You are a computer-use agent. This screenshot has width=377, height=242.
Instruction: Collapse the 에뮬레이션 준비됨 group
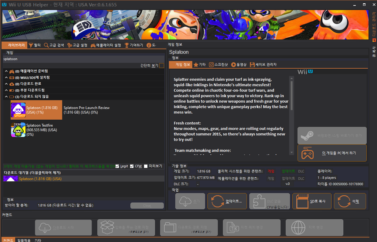pyautogui.click(x=6, y=71)
